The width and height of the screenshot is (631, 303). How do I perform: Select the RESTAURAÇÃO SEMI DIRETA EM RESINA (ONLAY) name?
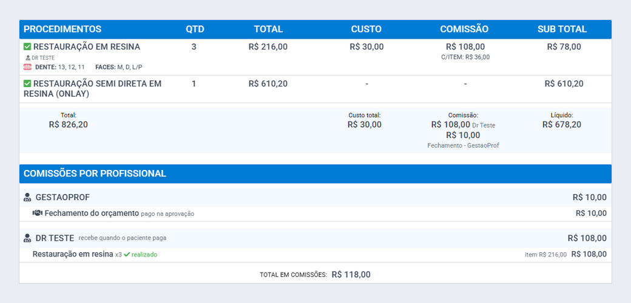pos(93,89)
